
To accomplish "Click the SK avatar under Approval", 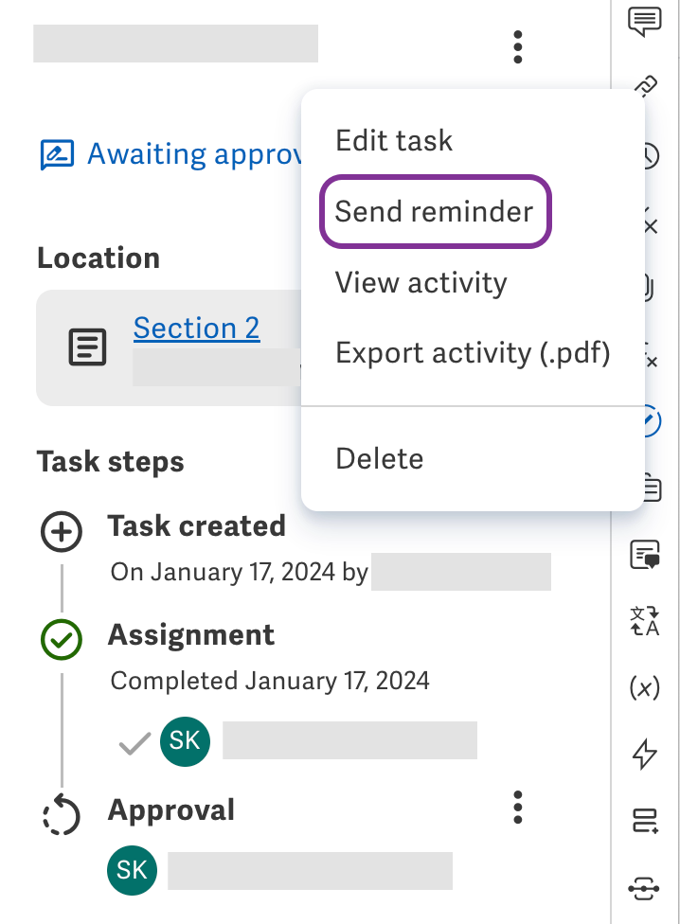I will 132,870.
